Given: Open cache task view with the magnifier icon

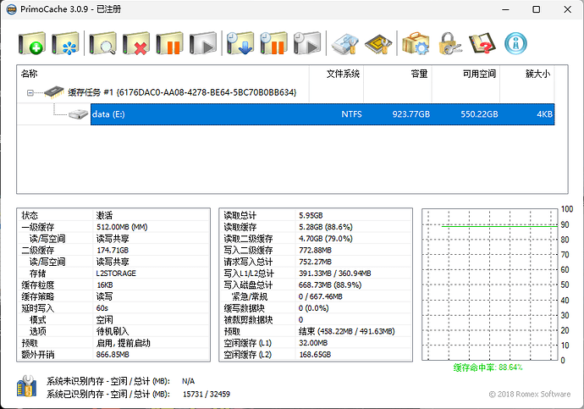Looking at the screenshot, I should tap(102, 43).
